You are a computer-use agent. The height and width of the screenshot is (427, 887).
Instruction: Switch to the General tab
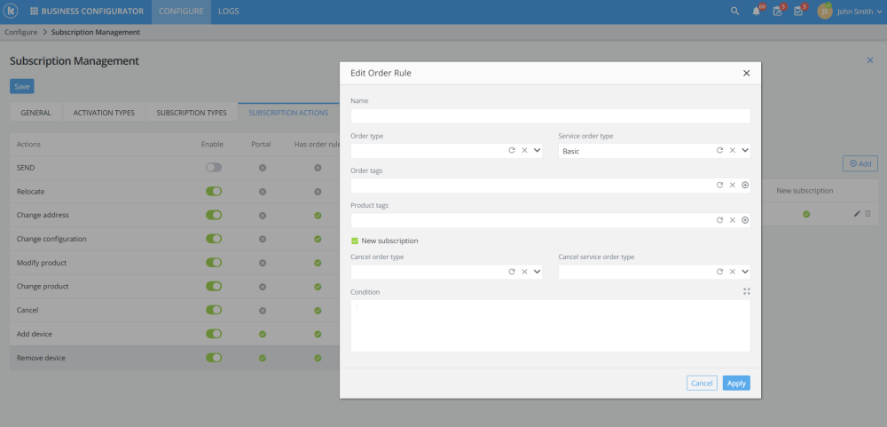pyautogui.click(x=35, y=113)
